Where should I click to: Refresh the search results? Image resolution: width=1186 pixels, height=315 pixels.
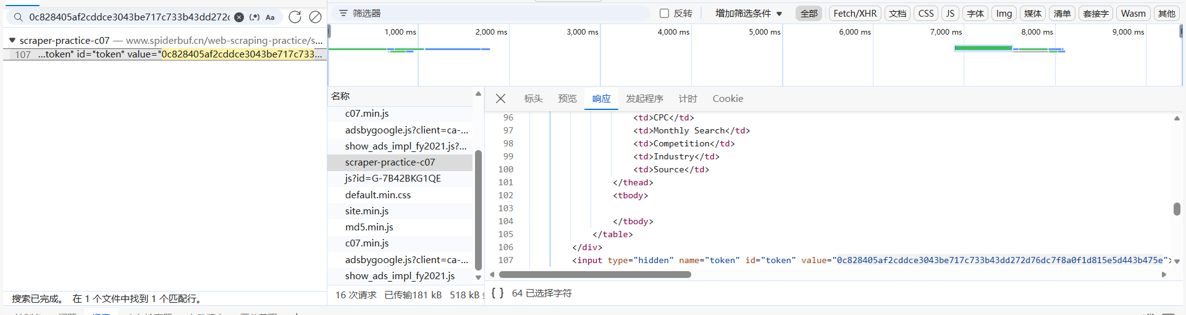click(295, 17)
